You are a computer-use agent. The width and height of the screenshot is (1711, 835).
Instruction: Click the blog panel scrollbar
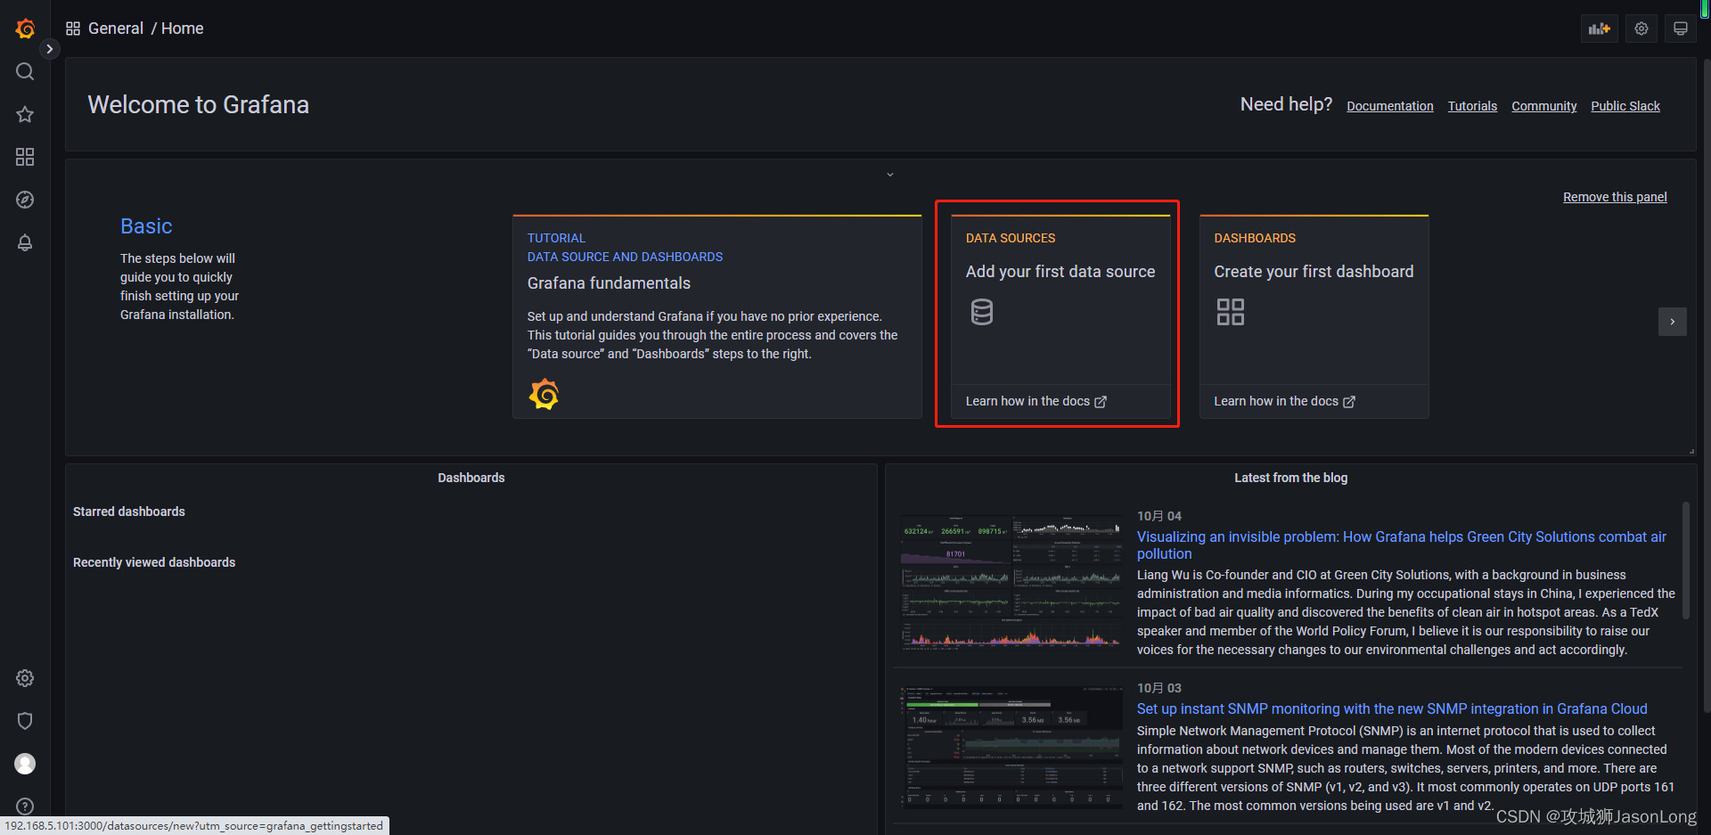point(1686,561)
